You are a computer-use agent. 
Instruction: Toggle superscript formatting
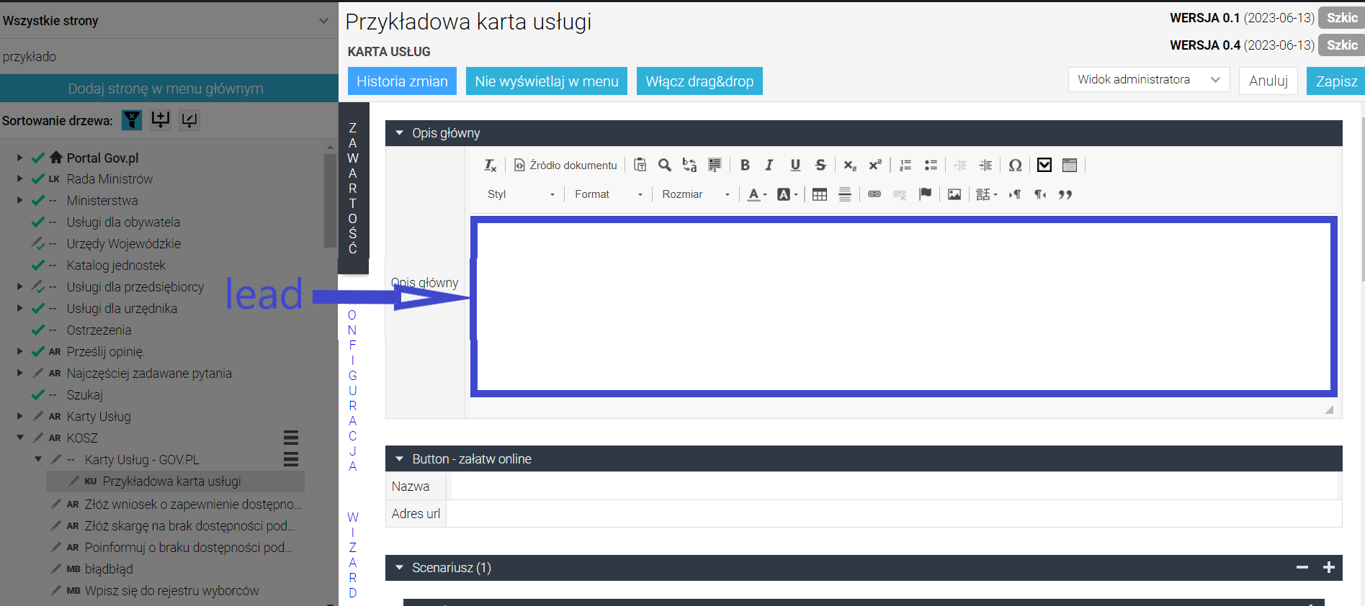(x=875, y=166)
